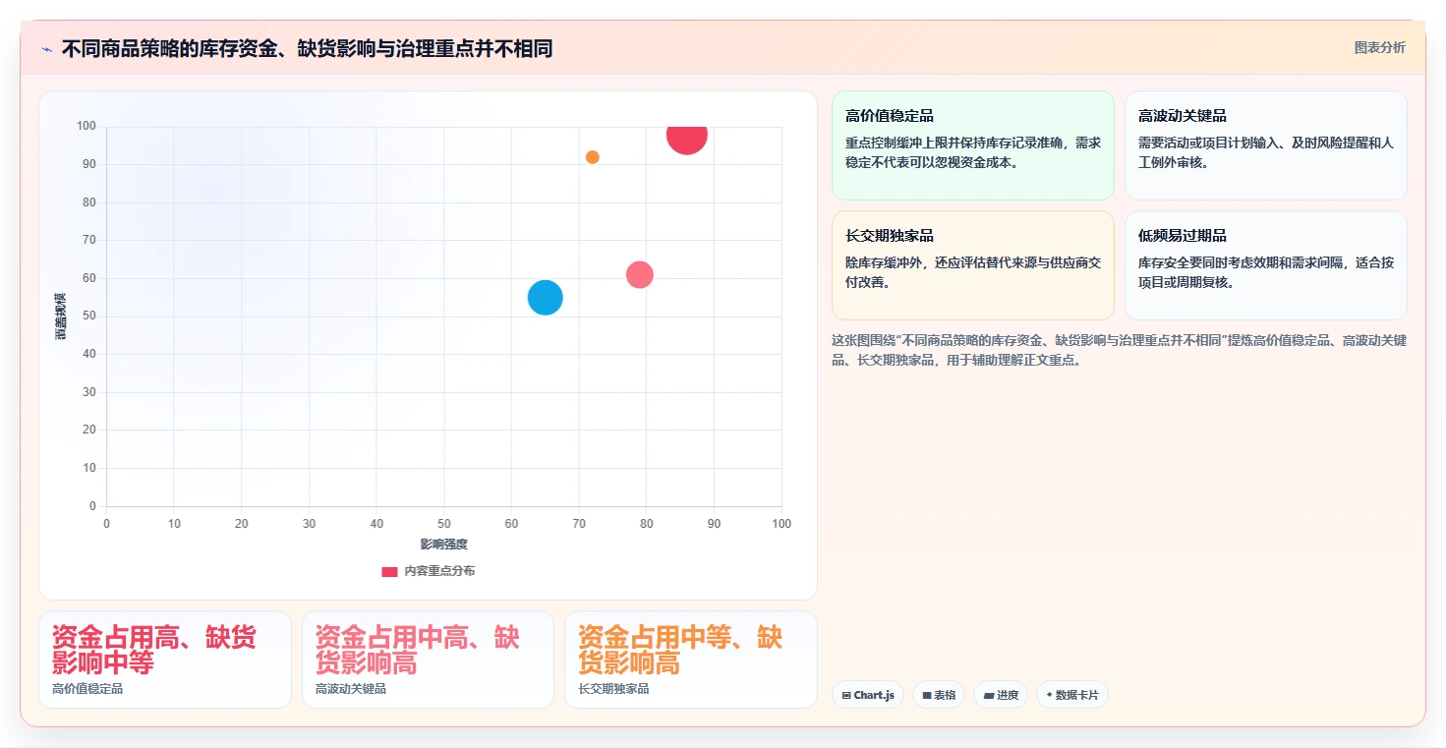The height and width of the screenshot is (748, 1446).
Task: Open the 高波动关键品 card on the right
Action: coord(1265,145)
